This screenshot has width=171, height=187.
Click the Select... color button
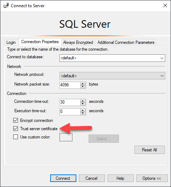[x=104, y=139]
